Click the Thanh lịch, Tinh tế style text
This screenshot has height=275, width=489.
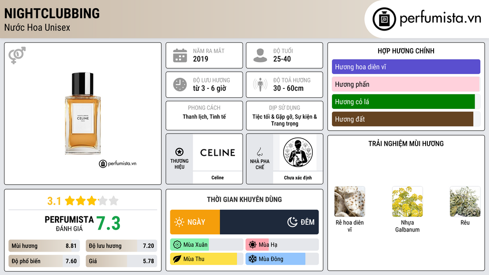pos(204,116)
